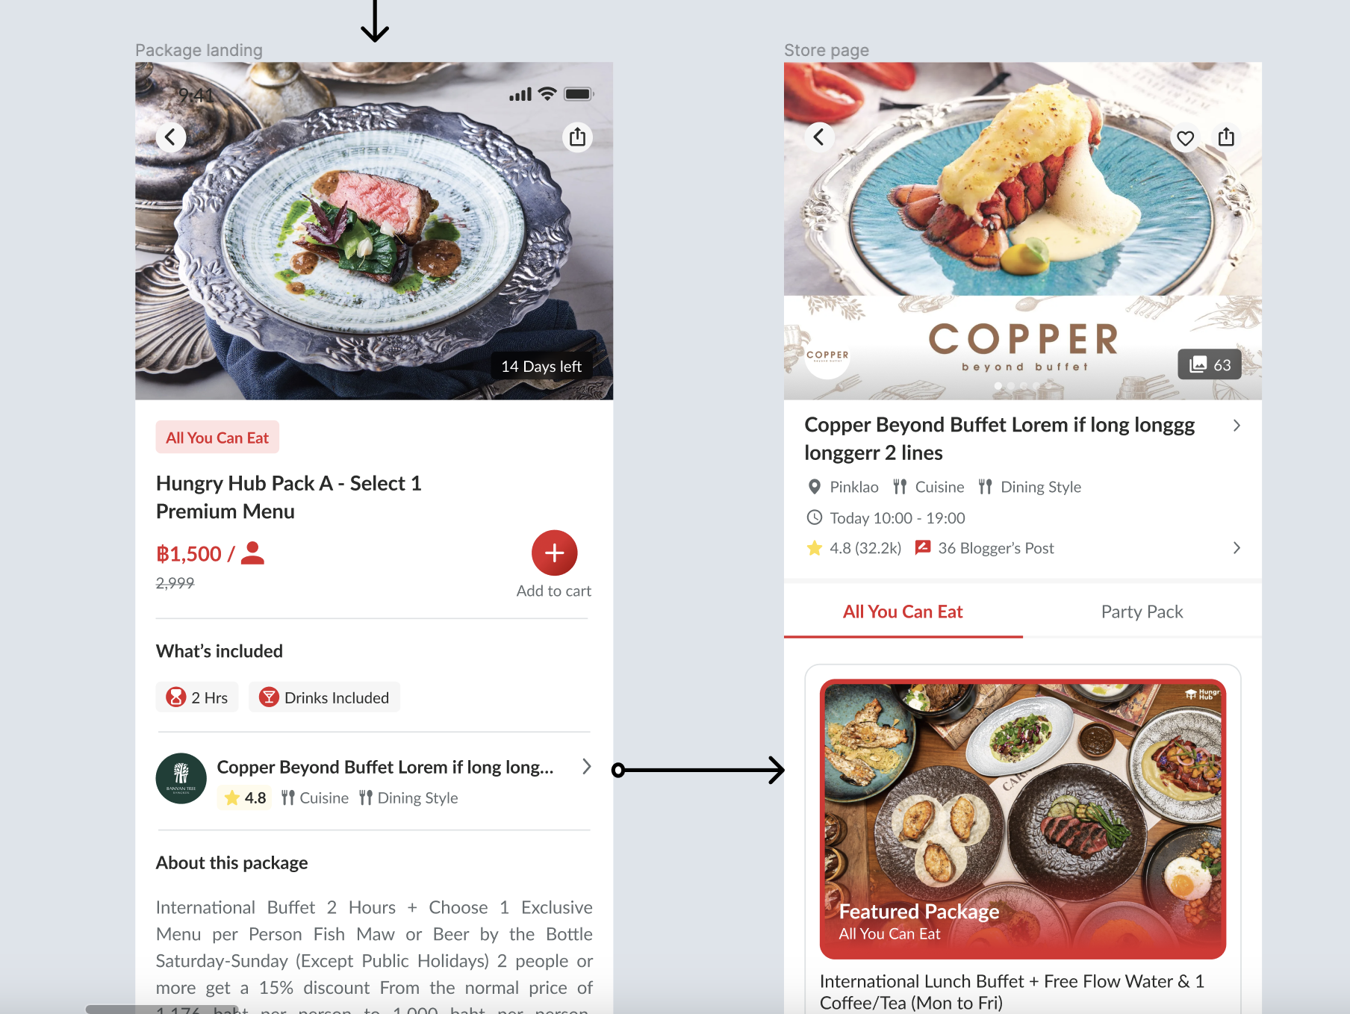Image resolution: width=1350 pixels, height=1014 pixels.
Task: Expand Copper Beyond Buffet store title chevron
Action: (1237, 426)
